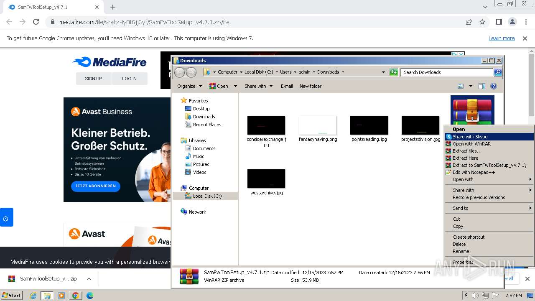Select pointsreading.jpg file

(369, 129)
